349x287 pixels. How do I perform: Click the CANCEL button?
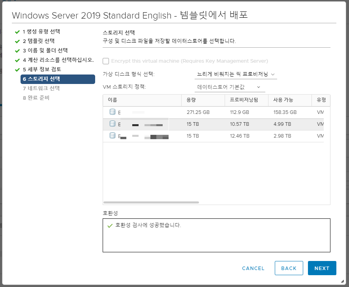[x=253, y=268]
